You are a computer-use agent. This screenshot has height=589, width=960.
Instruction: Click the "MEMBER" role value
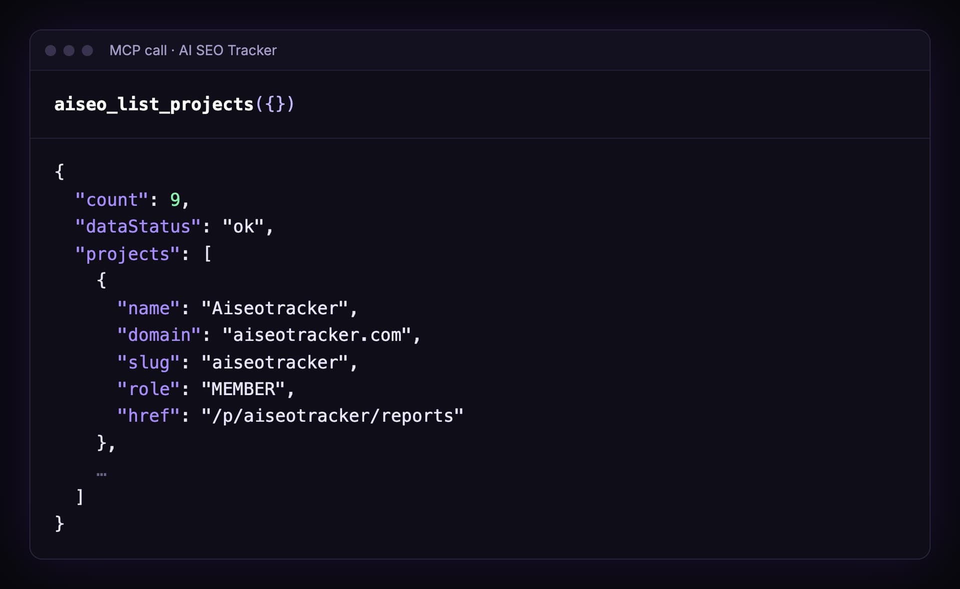243,389
